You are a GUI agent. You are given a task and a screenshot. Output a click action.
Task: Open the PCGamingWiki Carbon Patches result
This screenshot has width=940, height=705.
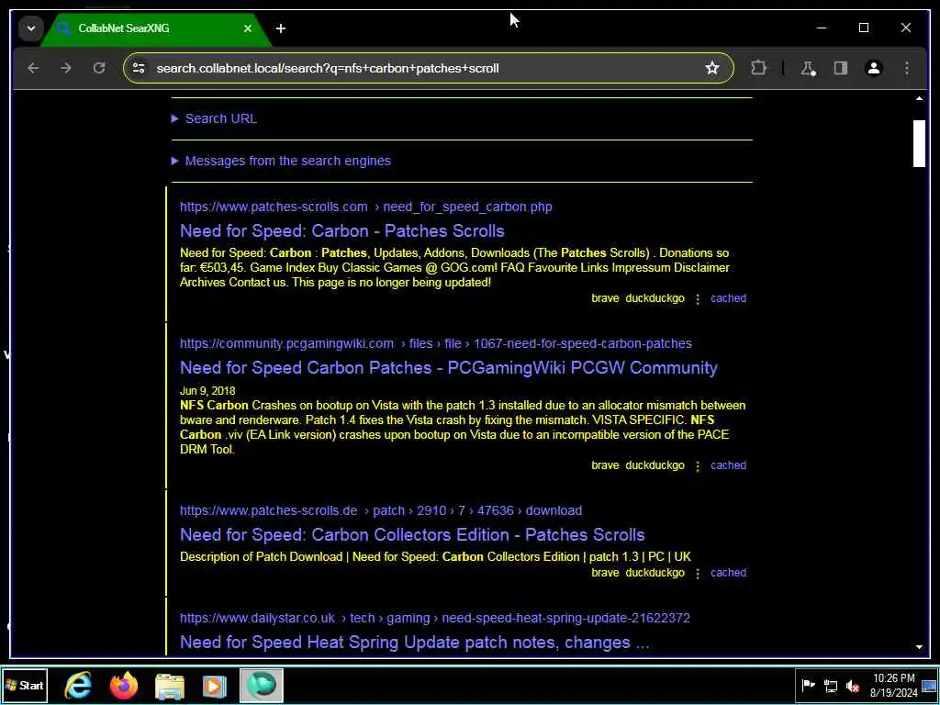448,367
